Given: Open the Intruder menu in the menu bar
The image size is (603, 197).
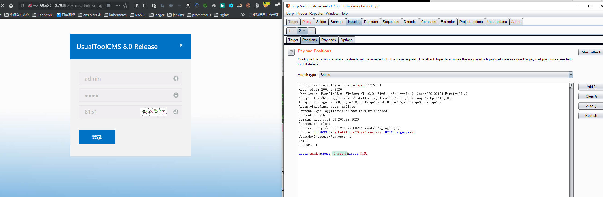Looking at the screenshot, I should click(x=301, y=13).
